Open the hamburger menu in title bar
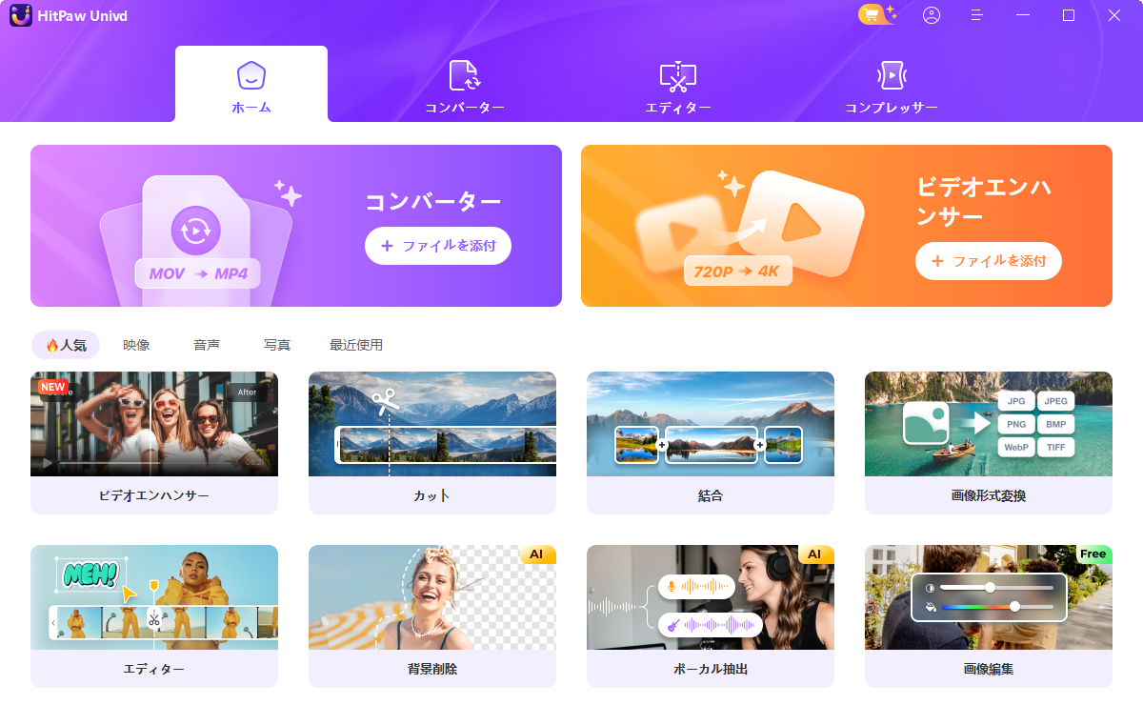The height and width of the screenshot is (705, 1143). point(977,15)
